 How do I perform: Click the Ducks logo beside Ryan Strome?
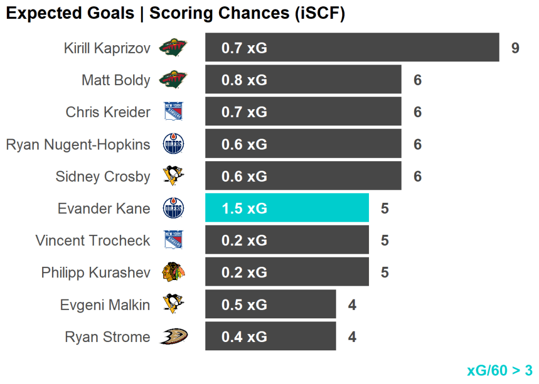(x=173, y=337)
